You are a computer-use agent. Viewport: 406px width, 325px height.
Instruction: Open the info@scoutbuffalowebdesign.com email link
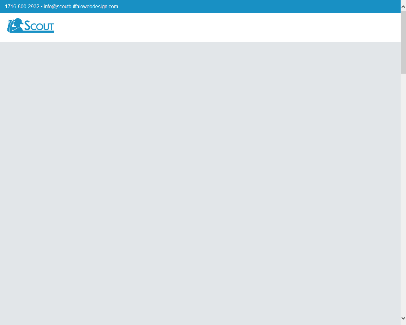click(x=81, y=6)
